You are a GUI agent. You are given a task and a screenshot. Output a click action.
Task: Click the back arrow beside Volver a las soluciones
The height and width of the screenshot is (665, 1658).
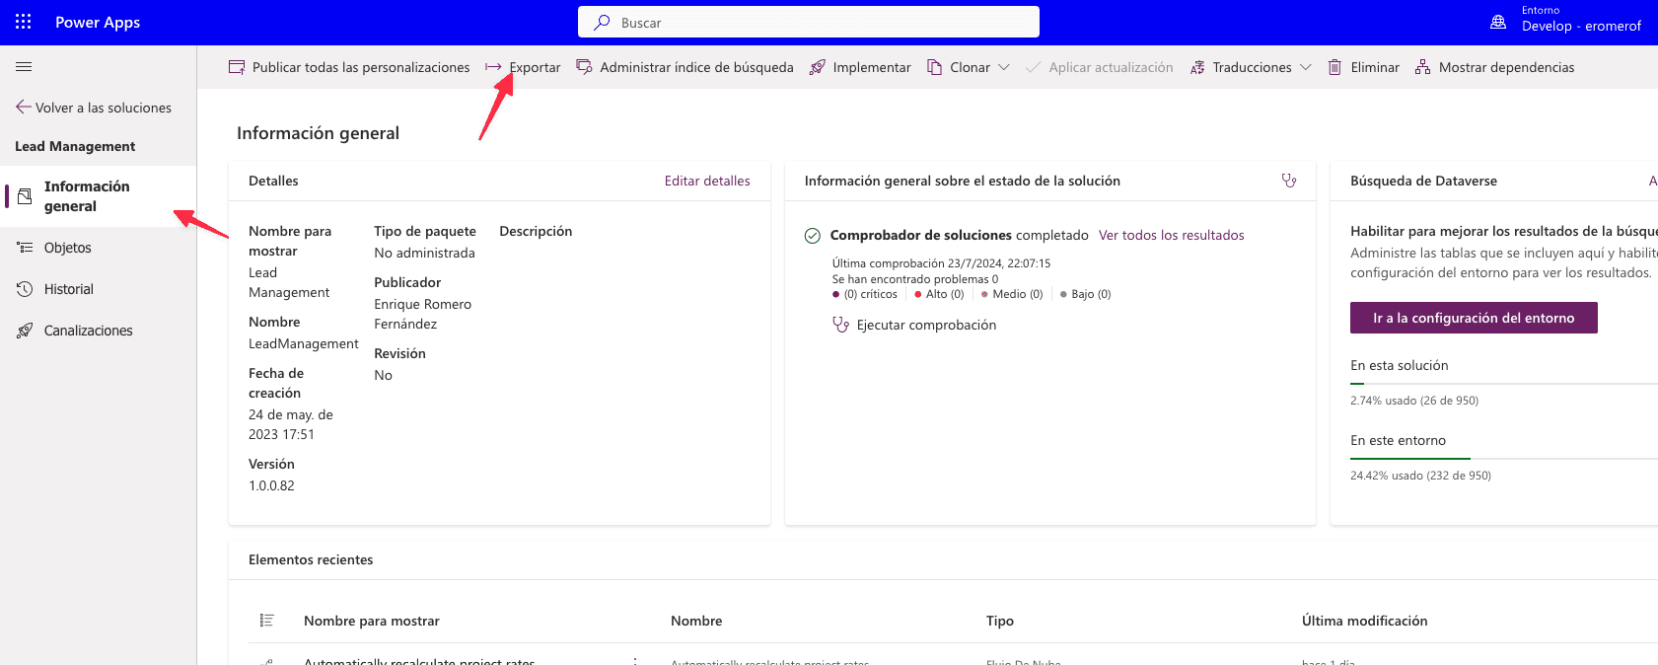pos(24,107)
